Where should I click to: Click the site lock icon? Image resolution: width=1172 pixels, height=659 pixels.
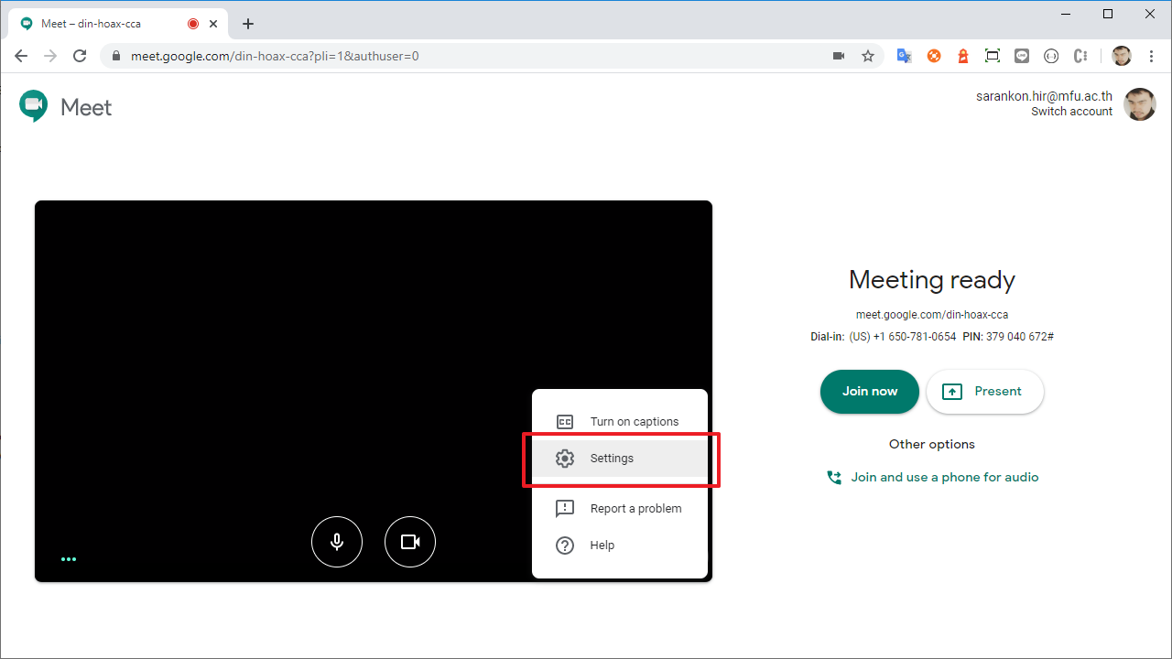click(116, 56)
